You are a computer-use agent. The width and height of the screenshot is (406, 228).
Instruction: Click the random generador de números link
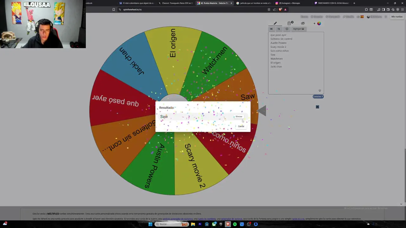coord(178,219)
